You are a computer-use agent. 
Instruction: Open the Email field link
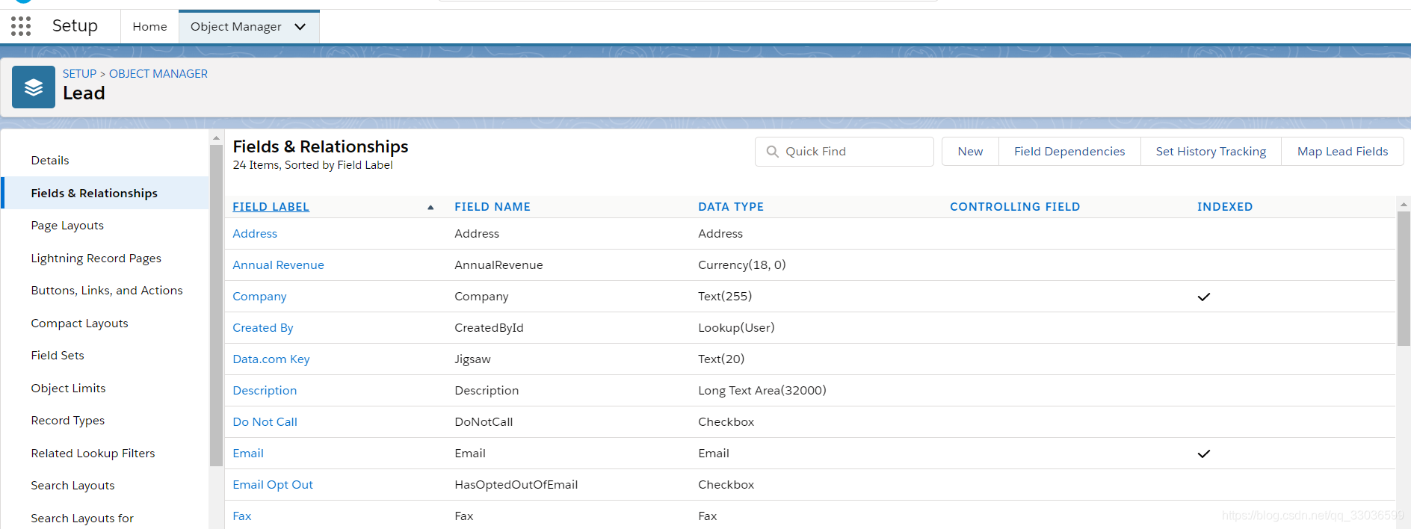coord(248,454)
